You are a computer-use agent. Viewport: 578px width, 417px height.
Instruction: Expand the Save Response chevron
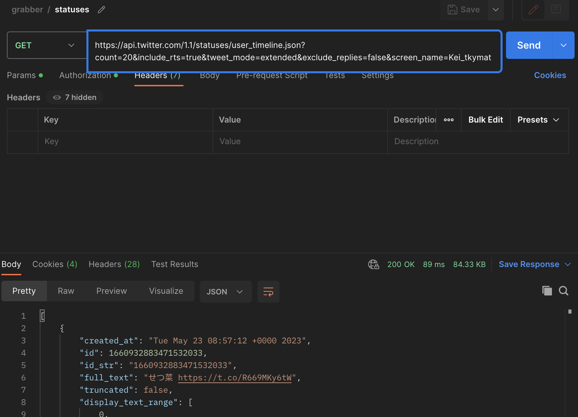click(568, 264)
